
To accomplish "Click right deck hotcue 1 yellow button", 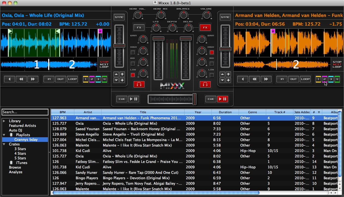I will point(318,79).
